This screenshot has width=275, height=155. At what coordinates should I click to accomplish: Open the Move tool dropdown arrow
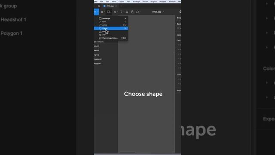pyautogui.click(x=98, y=12)
